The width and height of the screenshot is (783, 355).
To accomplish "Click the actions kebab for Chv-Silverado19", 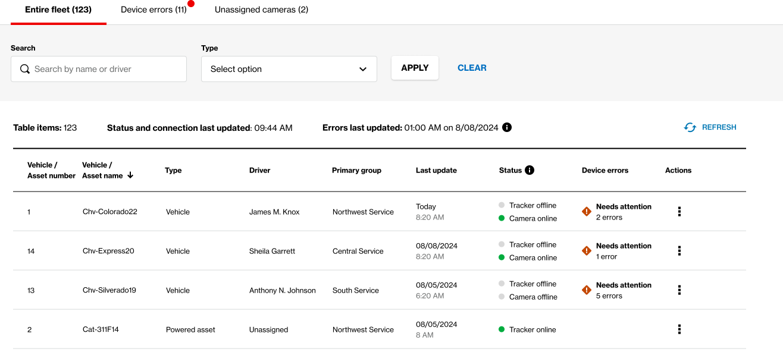I will coord(679,290).
